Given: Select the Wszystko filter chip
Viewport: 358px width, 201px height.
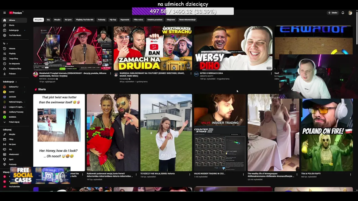Looking at the screenshot, I should coord(39,20).
